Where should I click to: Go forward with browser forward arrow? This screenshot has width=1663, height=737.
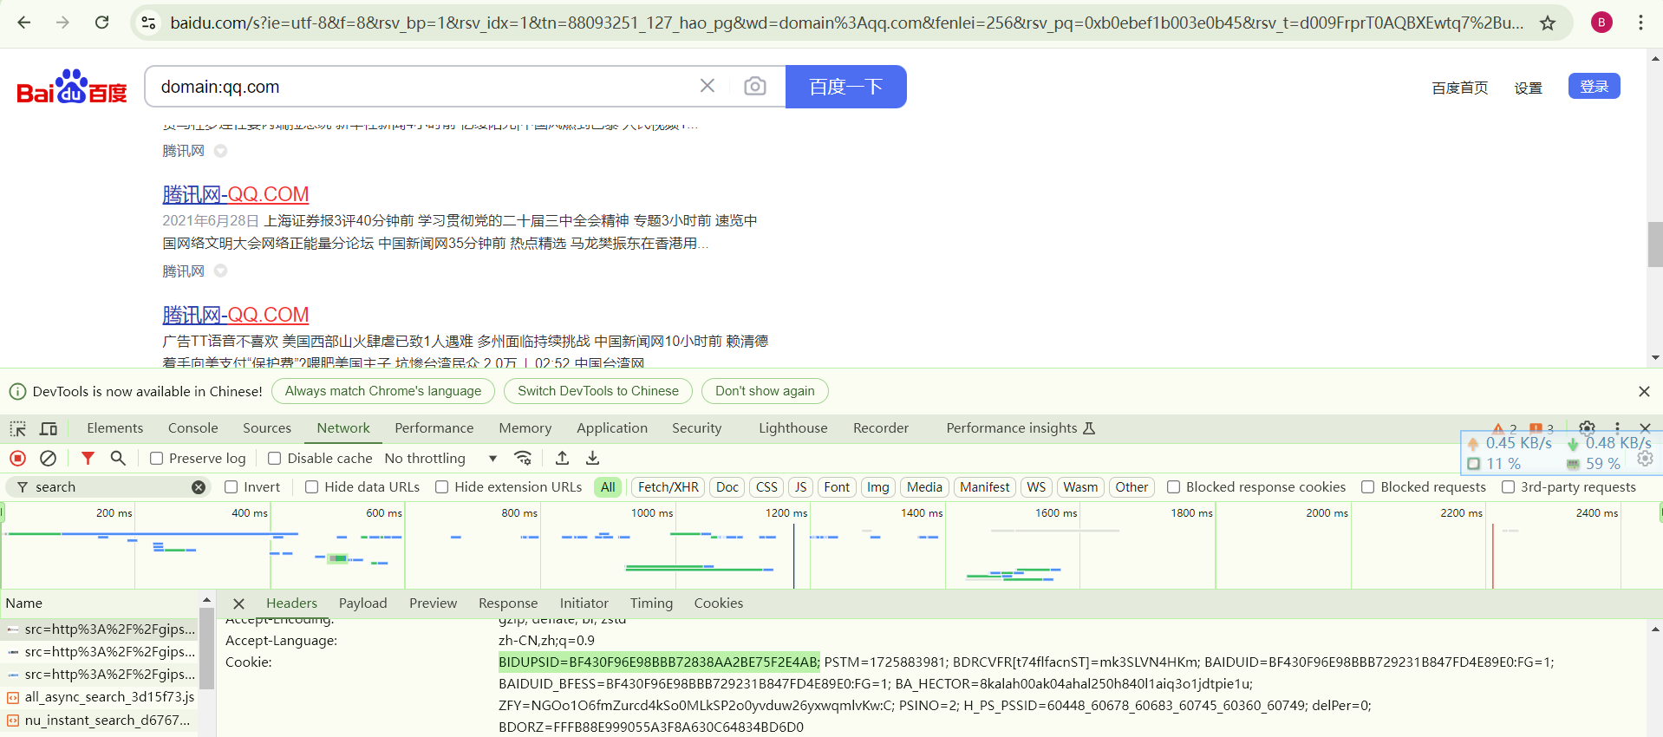(x=62, y=23)
